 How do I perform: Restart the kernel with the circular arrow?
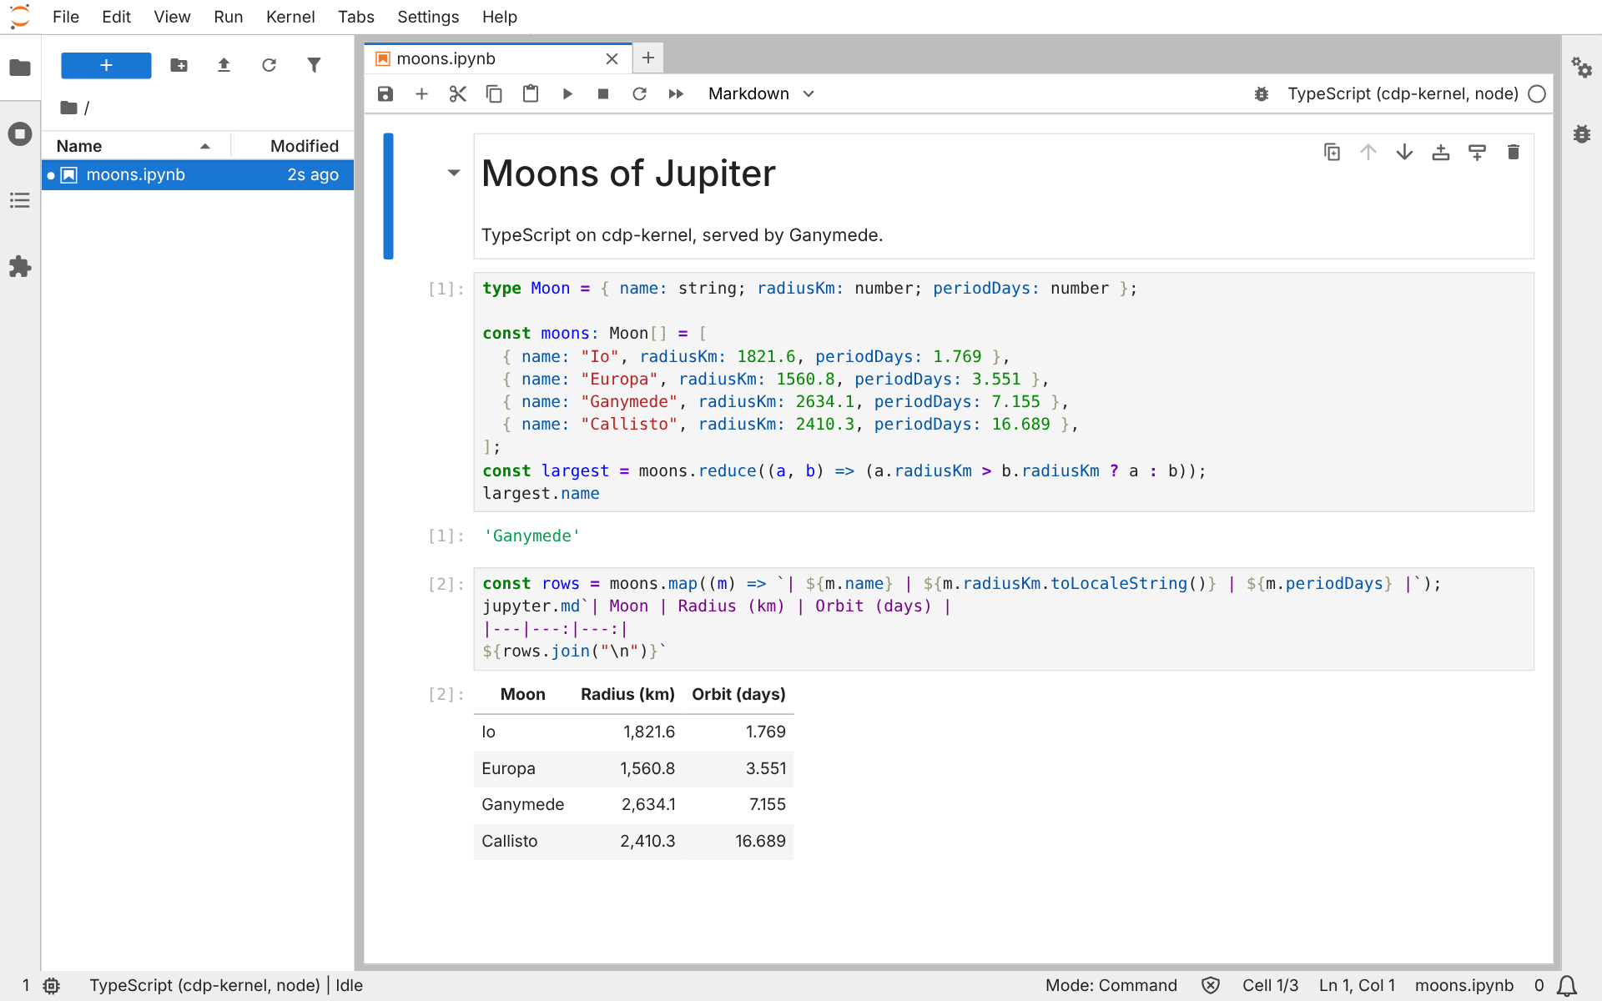click(x=640, y=94)
